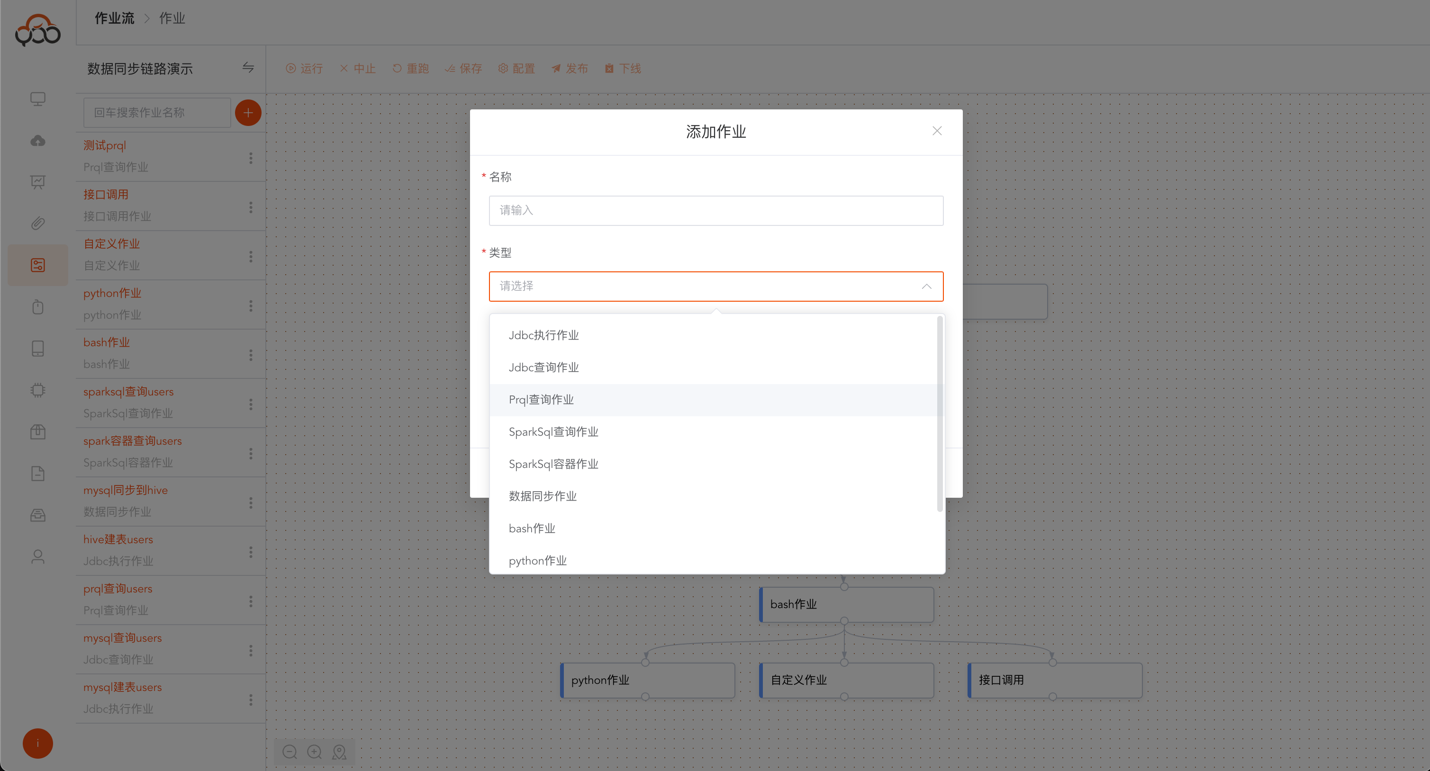Open more options for bash作业 job
Image resolution: width=1430 pixels, height=771 pixels.
point(251,355)
